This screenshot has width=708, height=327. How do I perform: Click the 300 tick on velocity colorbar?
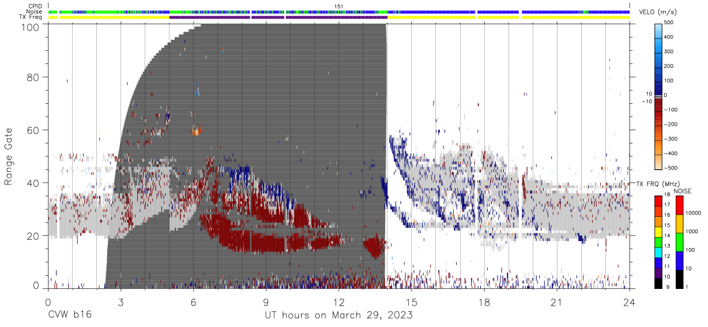click(669, 52)
